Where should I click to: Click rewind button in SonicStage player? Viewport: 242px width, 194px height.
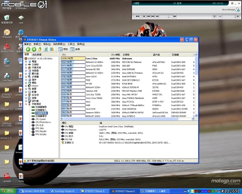[157, 16]
